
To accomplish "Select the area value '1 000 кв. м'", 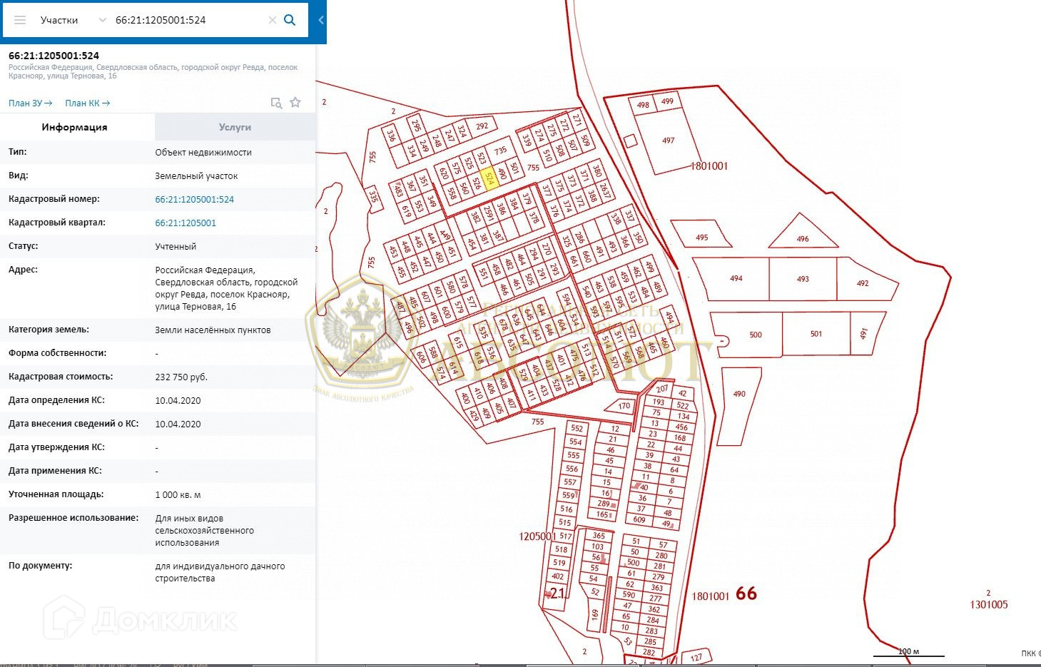I will point(178,495).
